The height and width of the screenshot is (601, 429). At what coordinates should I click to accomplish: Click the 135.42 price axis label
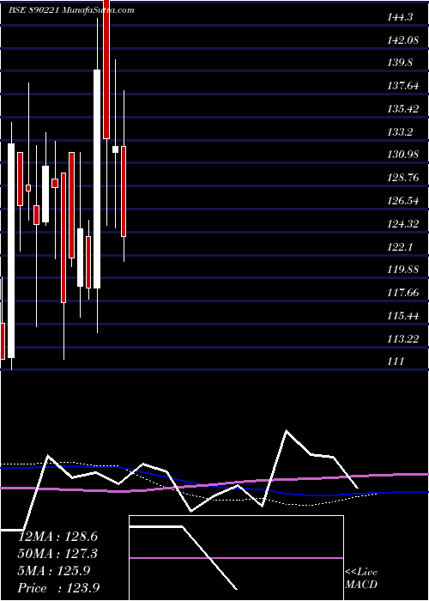[403, 109]
